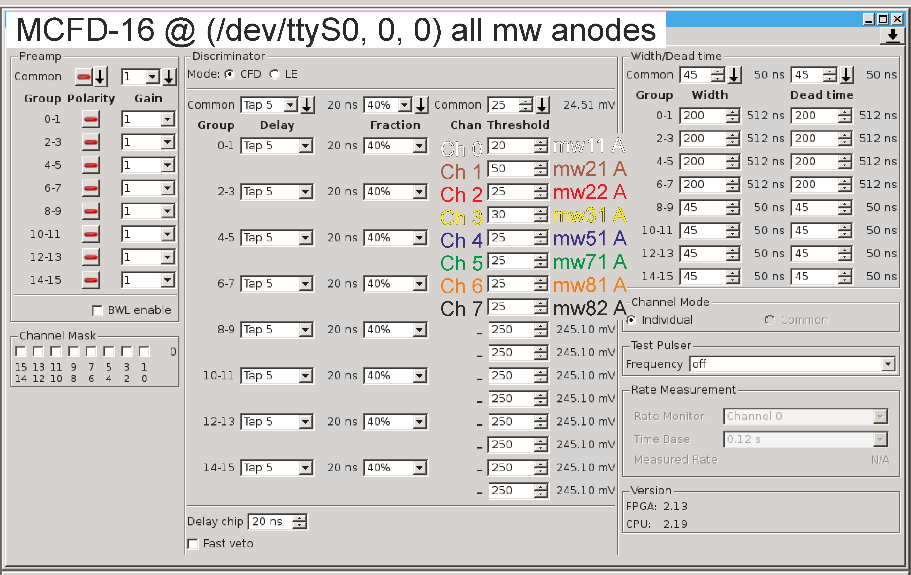
Task: Toggle channel mask for channels 9/8
Action: click(x=73, y=352)
